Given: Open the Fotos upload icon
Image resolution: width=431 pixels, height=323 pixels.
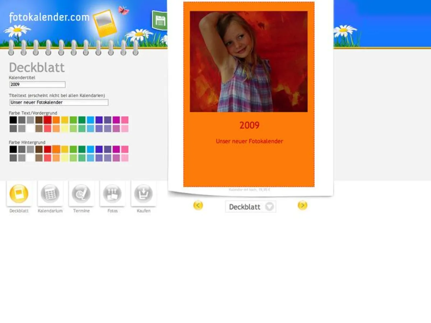Looking at the screenshot, I should point(112,193).
